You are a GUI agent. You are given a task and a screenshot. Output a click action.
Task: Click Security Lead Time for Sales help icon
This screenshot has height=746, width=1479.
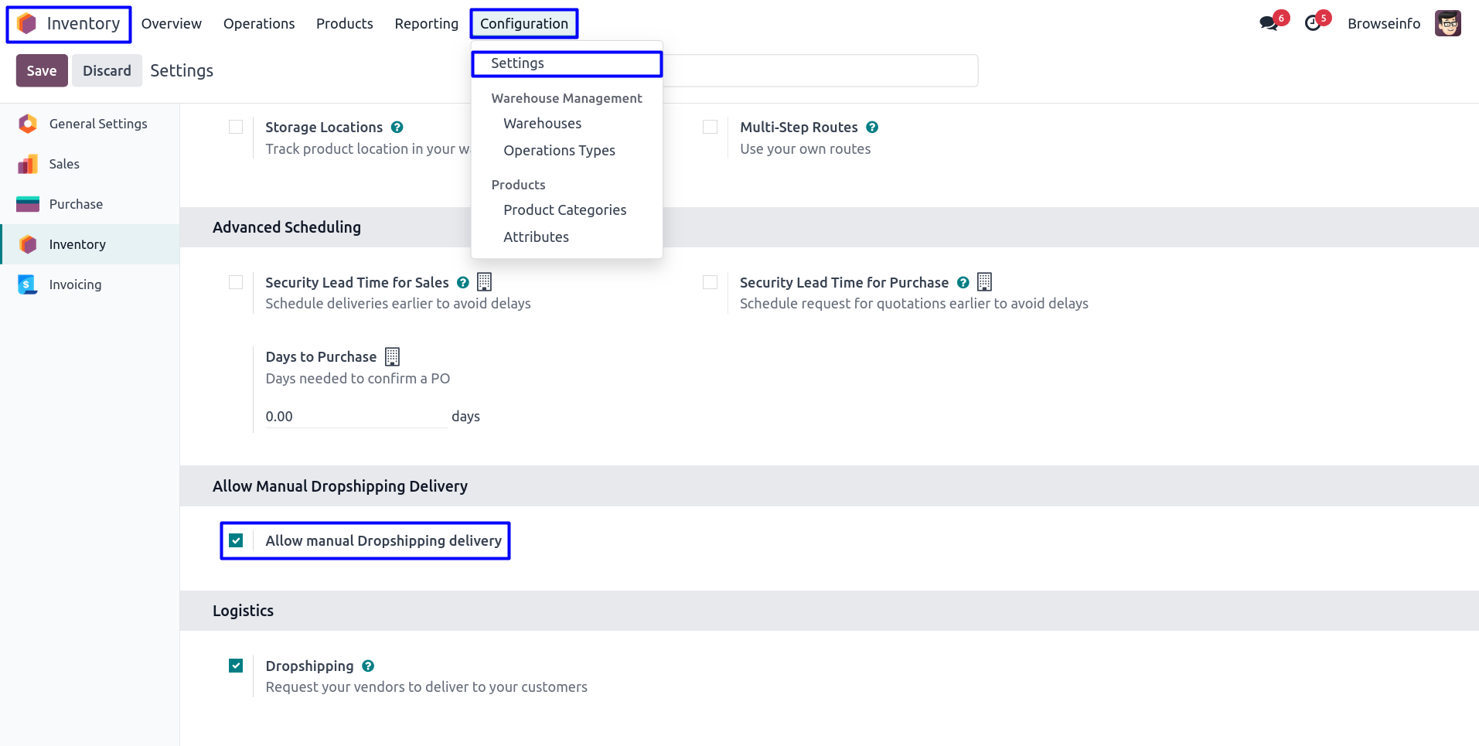463,283
